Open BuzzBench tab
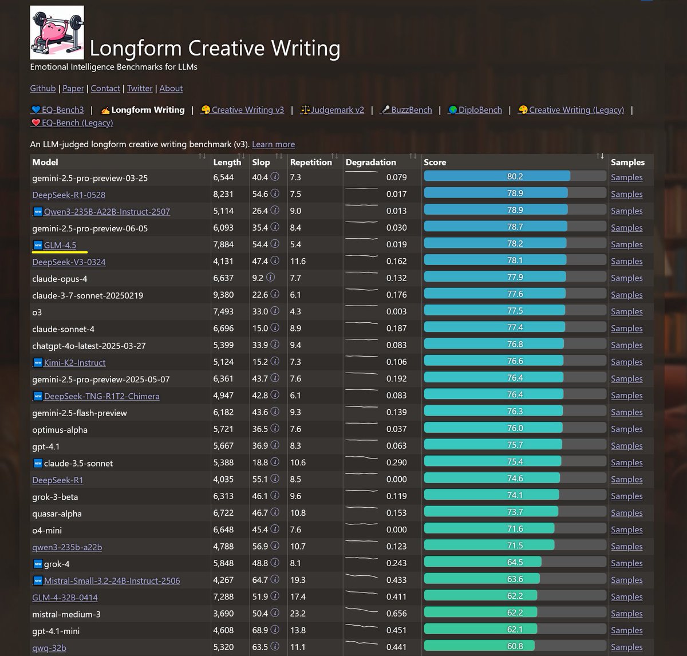Image resolution: width=687 pixels, height=656 pixels. [x=406, y=110]
